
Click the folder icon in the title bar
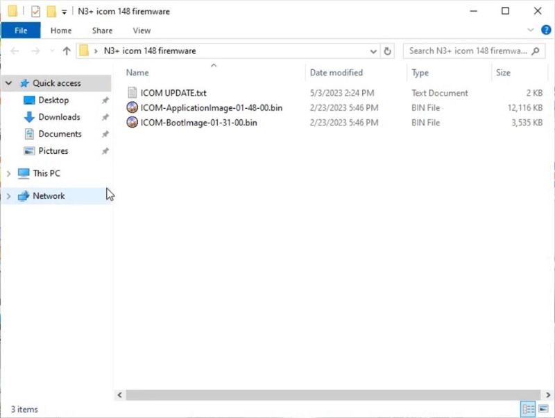tap(12, 11)
